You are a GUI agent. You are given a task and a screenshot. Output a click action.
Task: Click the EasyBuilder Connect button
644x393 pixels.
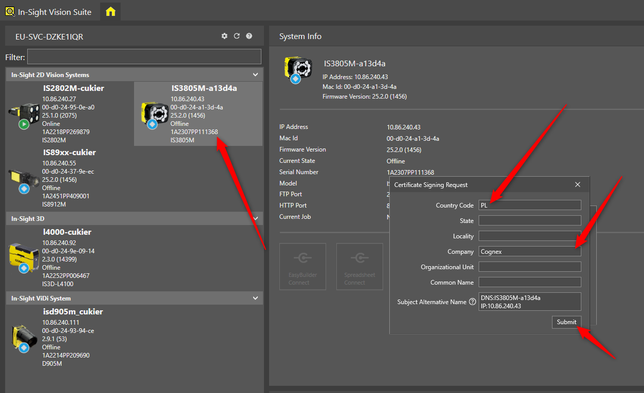point(302,267)
